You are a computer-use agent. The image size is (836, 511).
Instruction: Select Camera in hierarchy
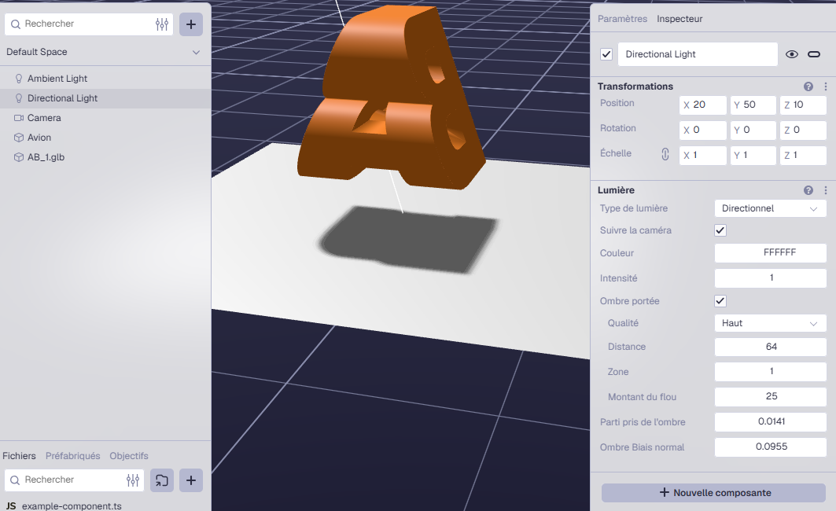pyautogui.click(x=105, y=118)
